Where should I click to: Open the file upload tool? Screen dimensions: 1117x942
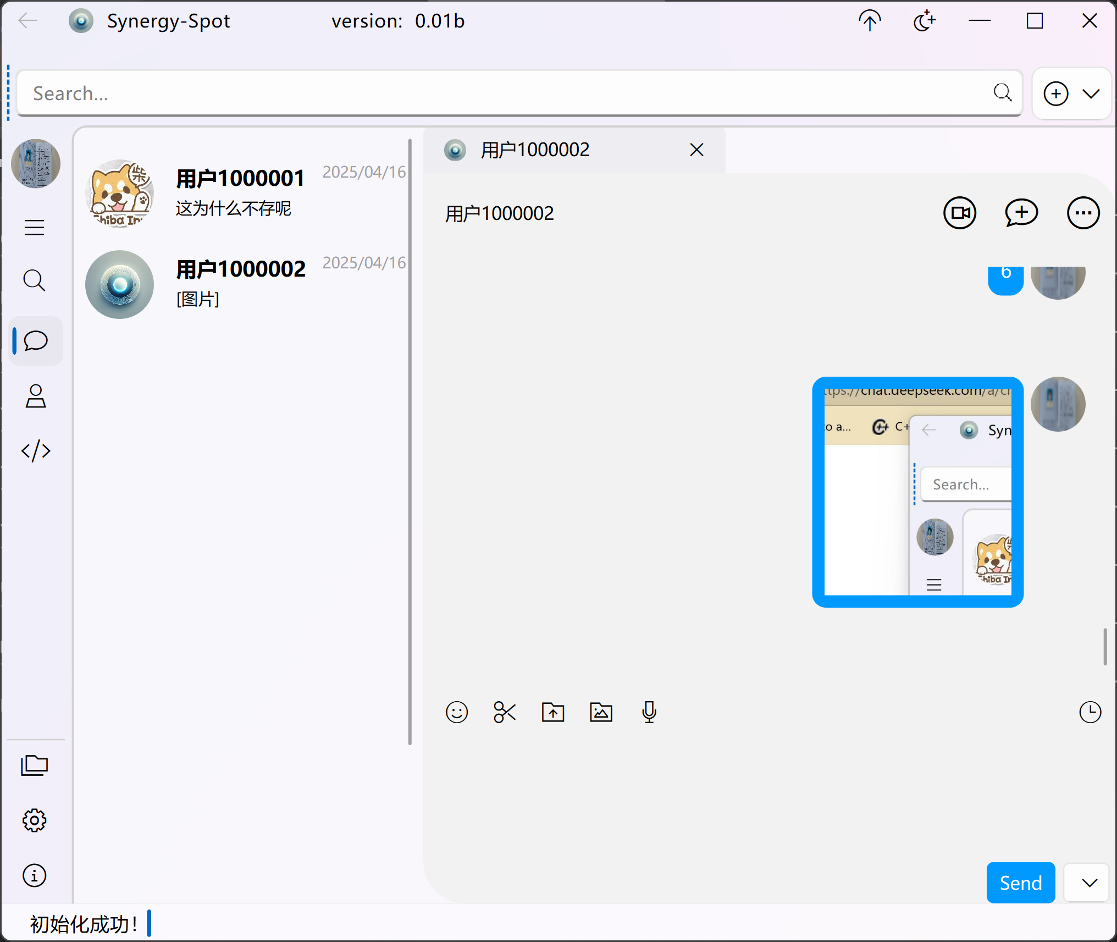[553, 712]
